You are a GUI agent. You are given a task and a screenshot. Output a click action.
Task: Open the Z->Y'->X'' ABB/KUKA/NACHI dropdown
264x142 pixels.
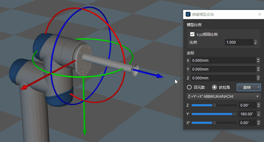pyautogui.click(x=223, y=97)
